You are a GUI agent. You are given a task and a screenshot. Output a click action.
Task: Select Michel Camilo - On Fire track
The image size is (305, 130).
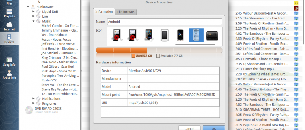pyautogui.click(x=60, y=26)
